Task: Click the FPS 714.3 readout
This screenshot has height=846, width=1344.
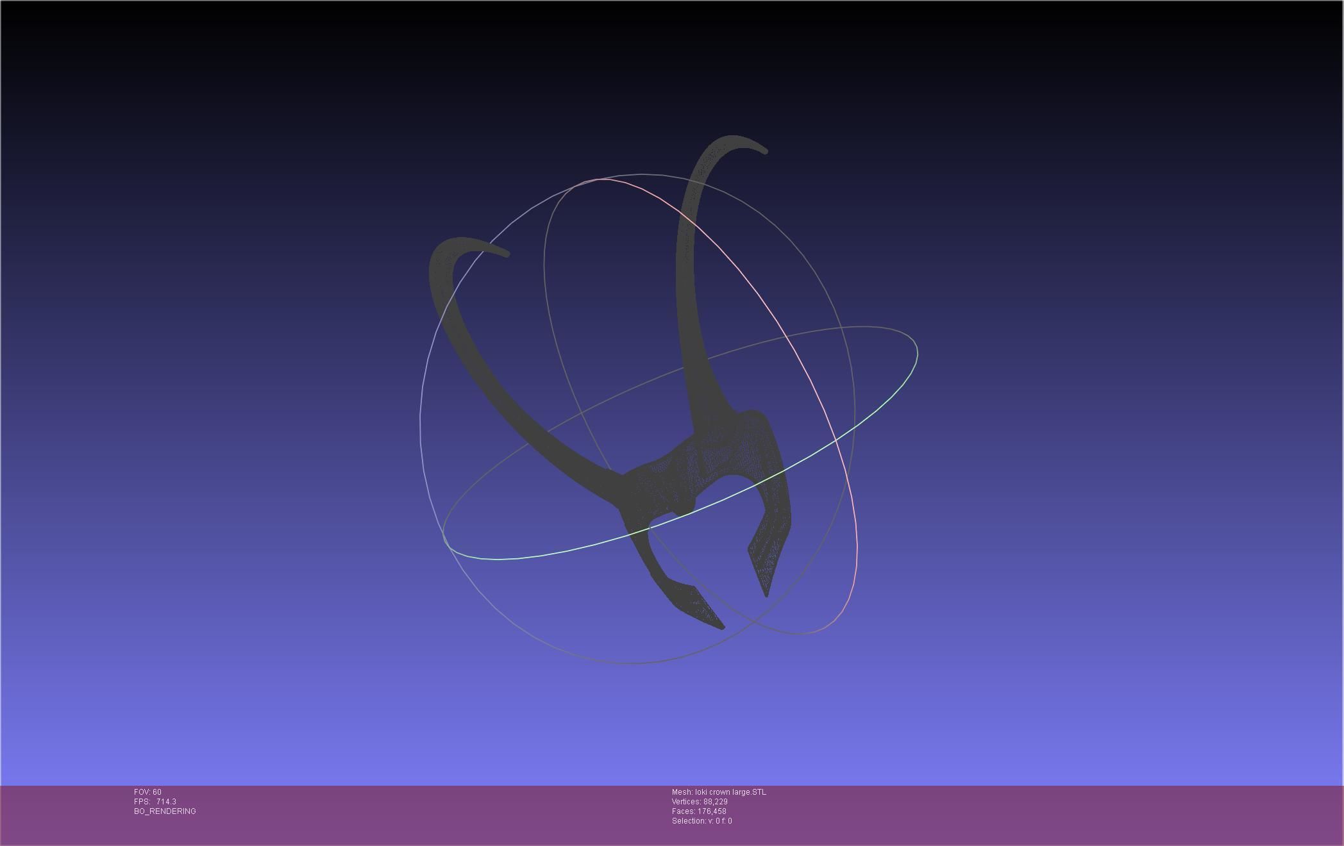Action: (x=155, y=802)
